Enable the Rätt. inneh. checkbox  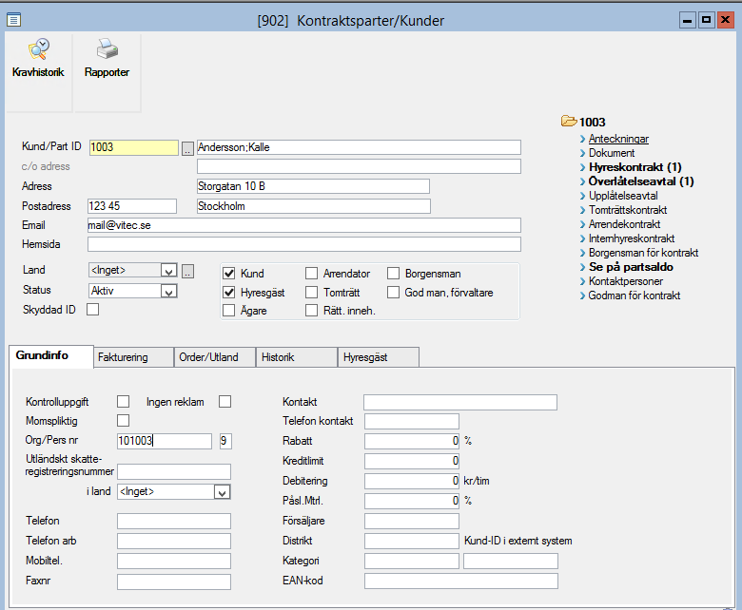coord(311,311)
